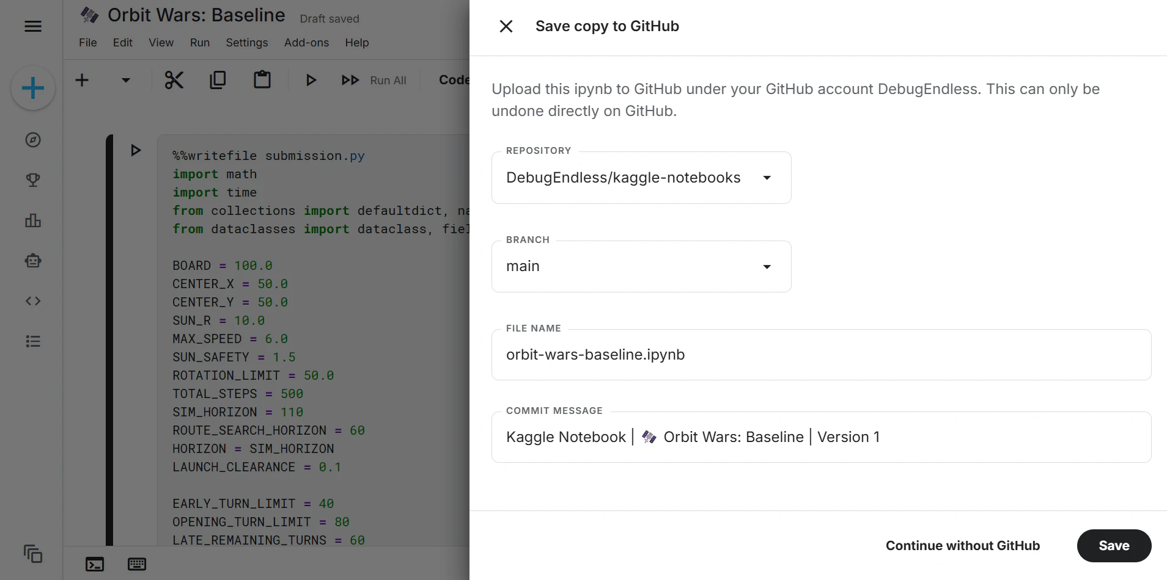Open the list sidebar icon
The width and height of the screenshot is (1167, 580).
[33, 341]
